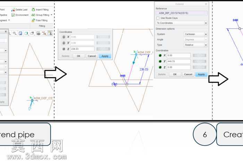The width and height of the screenshot is (243, 161).
Task: Click the X field in Extend dialog
Action: pos(179,55)
